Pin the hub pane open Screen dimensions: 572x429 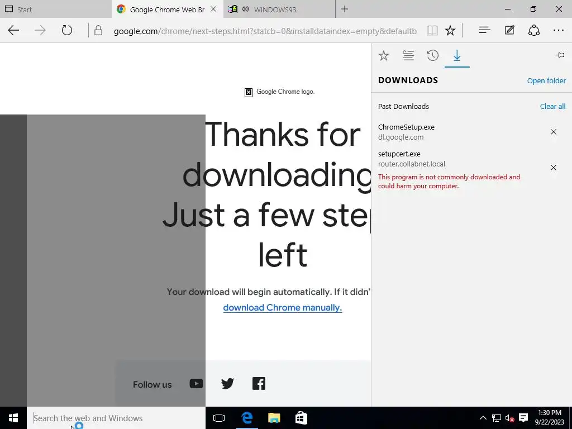[x=560, y=55]
